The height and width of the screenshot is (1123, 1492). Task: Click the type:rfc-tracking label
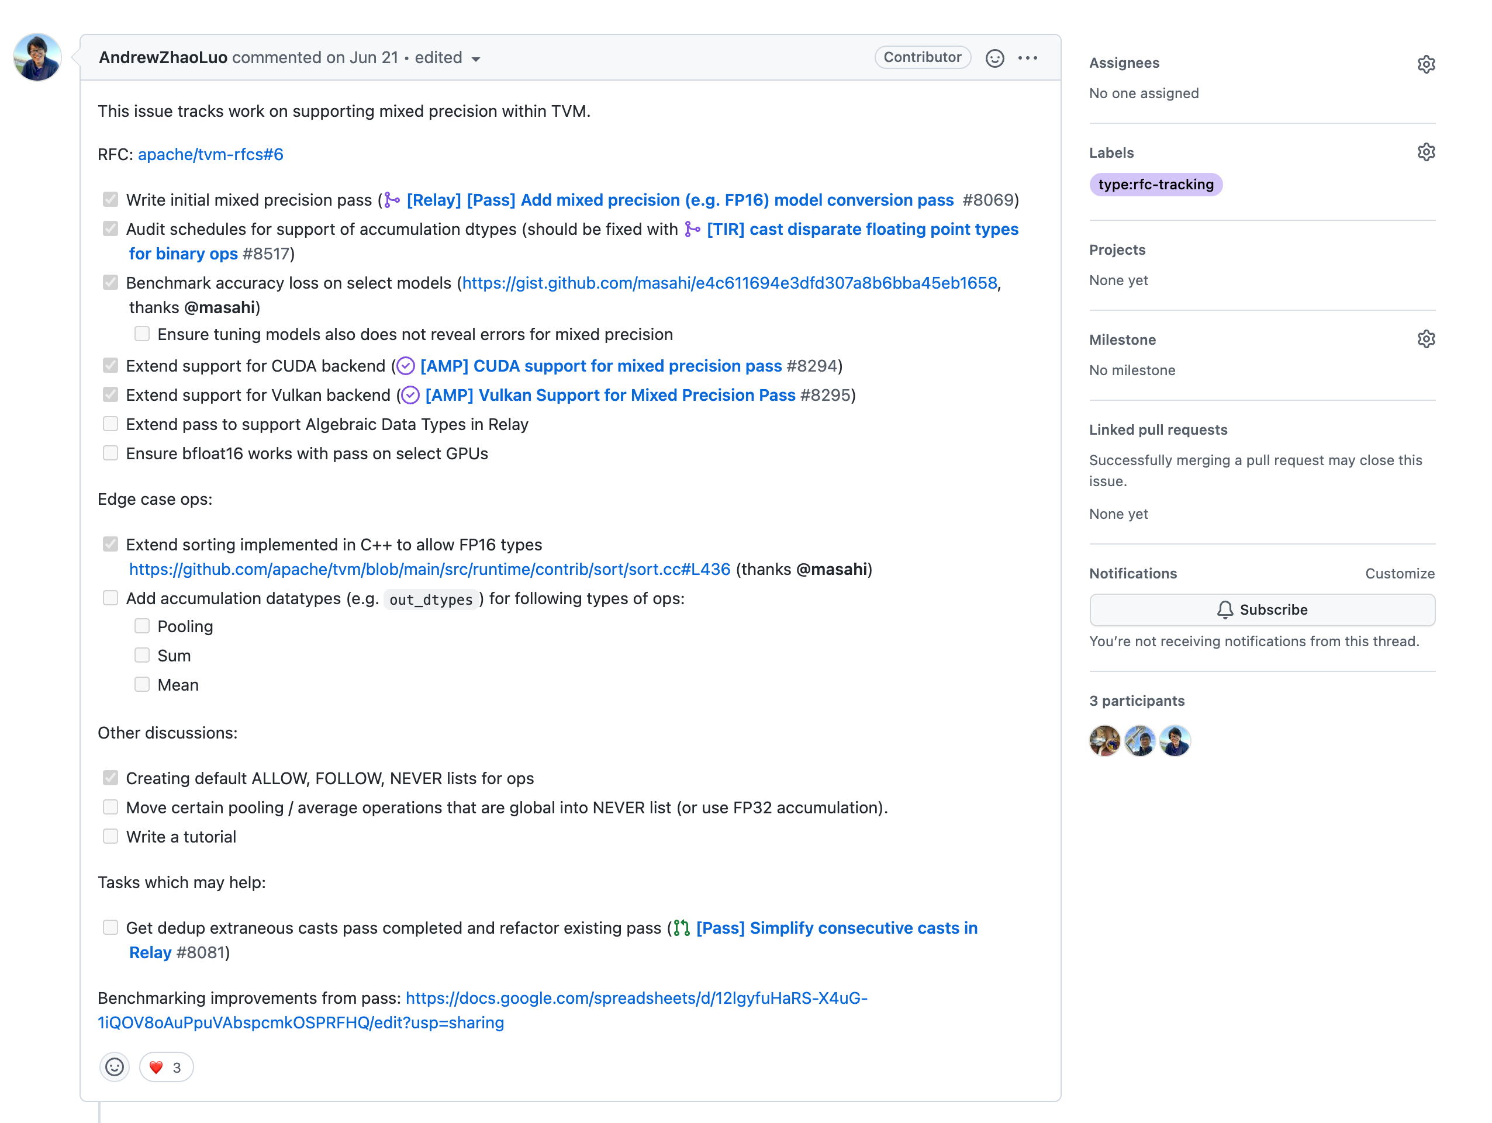(x=1155, y=185)
